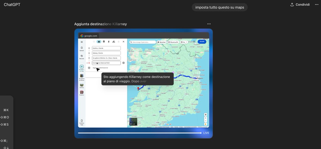Select the message bubble "imposta tutto questo su maps"

click(220, 7)
